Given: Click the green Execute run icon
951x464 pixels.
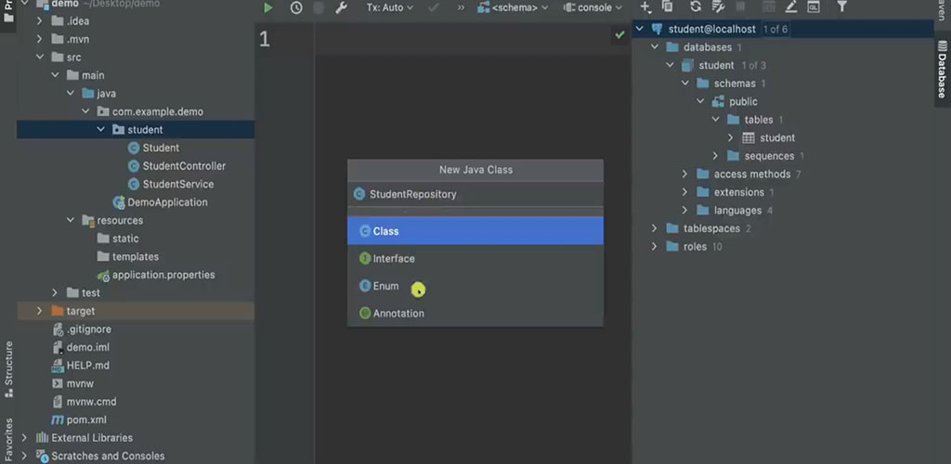Looking at the screenshot, I should coord(267,7).
